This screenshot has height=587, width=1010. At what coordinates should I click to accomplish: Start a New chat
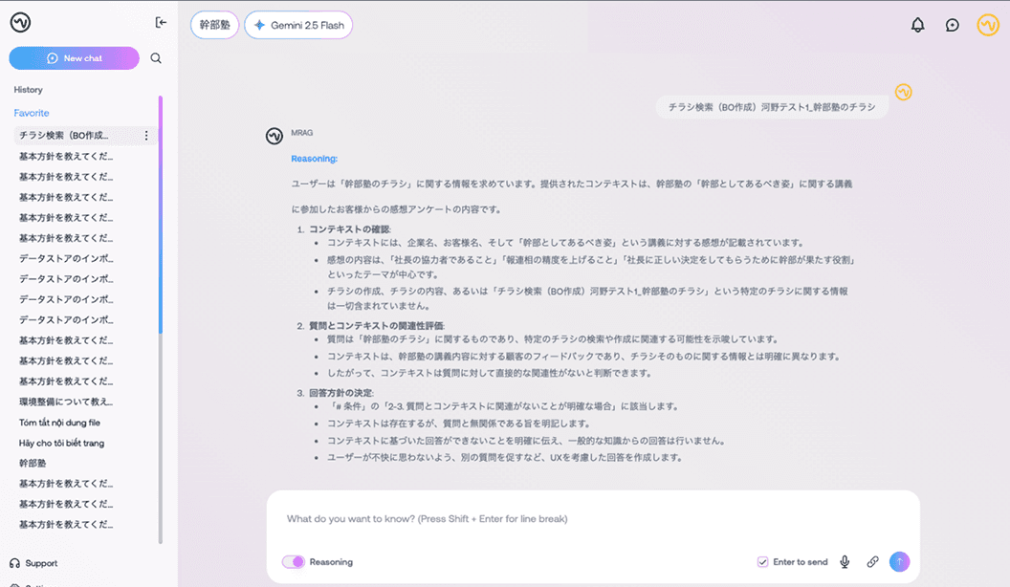click(74, 57)
